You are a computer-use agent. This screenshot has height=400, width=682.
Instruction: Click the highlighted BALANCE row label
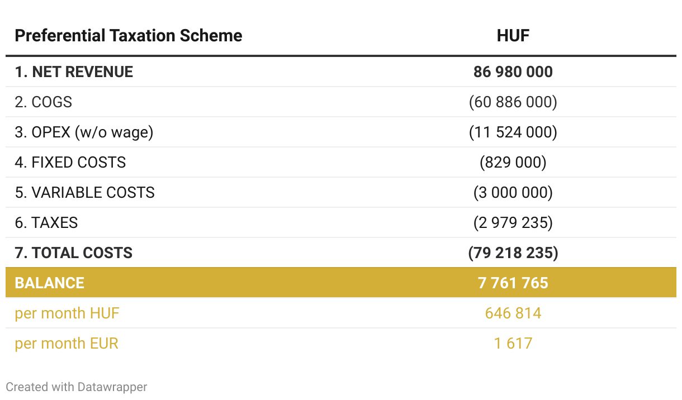[50, 283]
